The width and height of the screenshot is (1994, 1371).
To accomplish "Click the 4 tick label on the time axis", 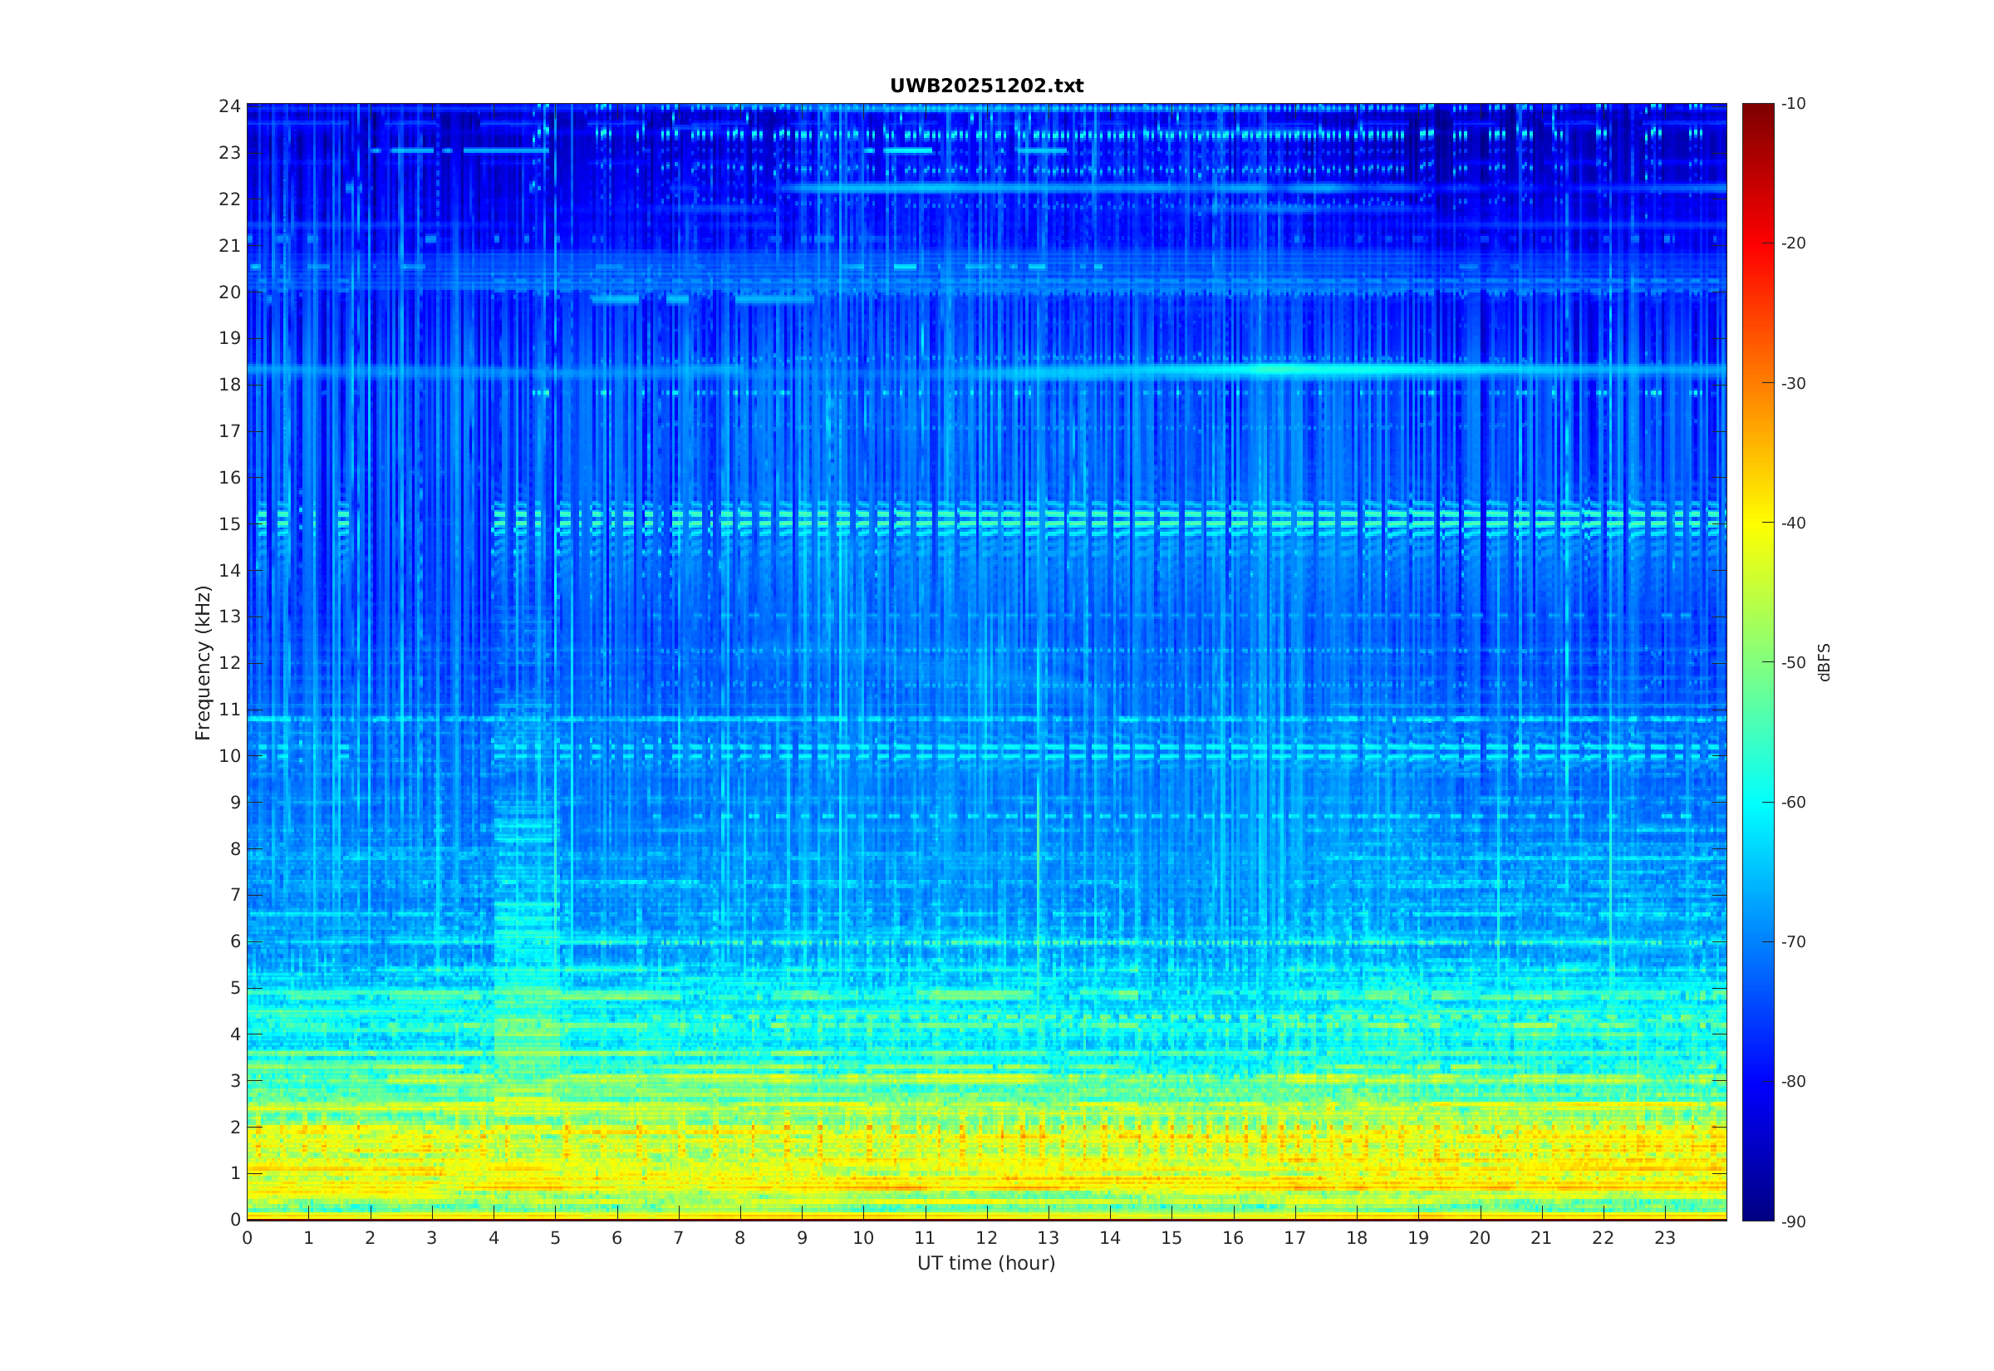I will [493, 1238].
